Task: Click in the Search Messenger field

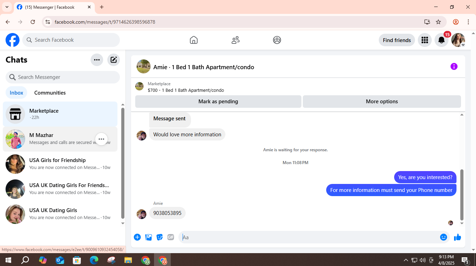Action: [63, 77]
